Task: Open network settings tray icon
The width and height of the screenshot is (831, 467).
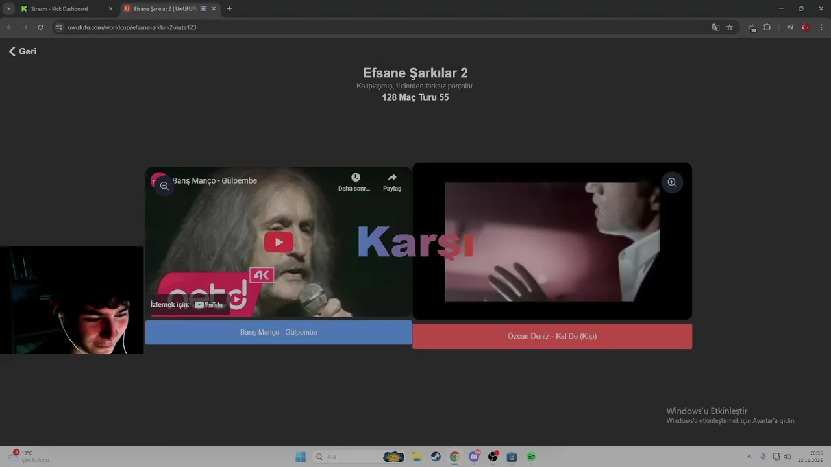Action: pos(776,457)
